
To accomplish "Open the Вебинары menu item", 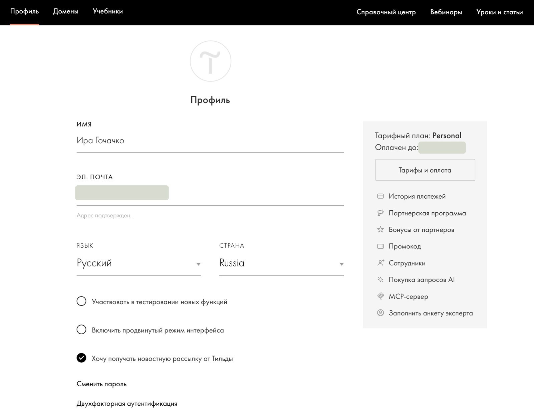I will 446,12.
